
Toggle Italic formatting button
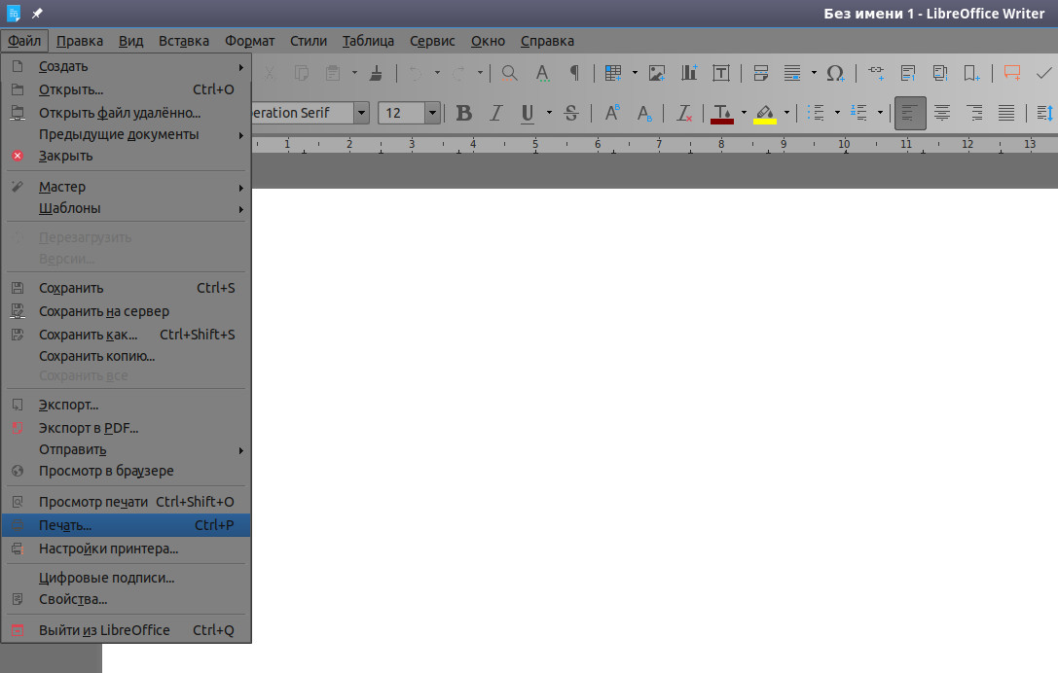496,113
